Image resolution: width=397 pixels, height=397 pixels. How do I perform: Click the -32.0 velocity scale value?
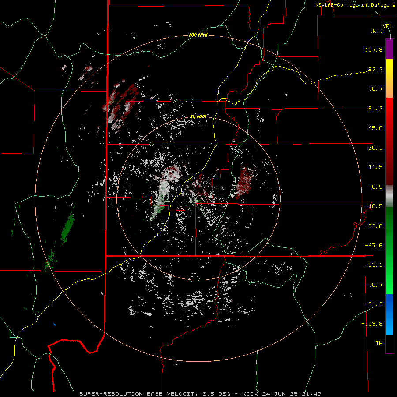coord(374,226)
